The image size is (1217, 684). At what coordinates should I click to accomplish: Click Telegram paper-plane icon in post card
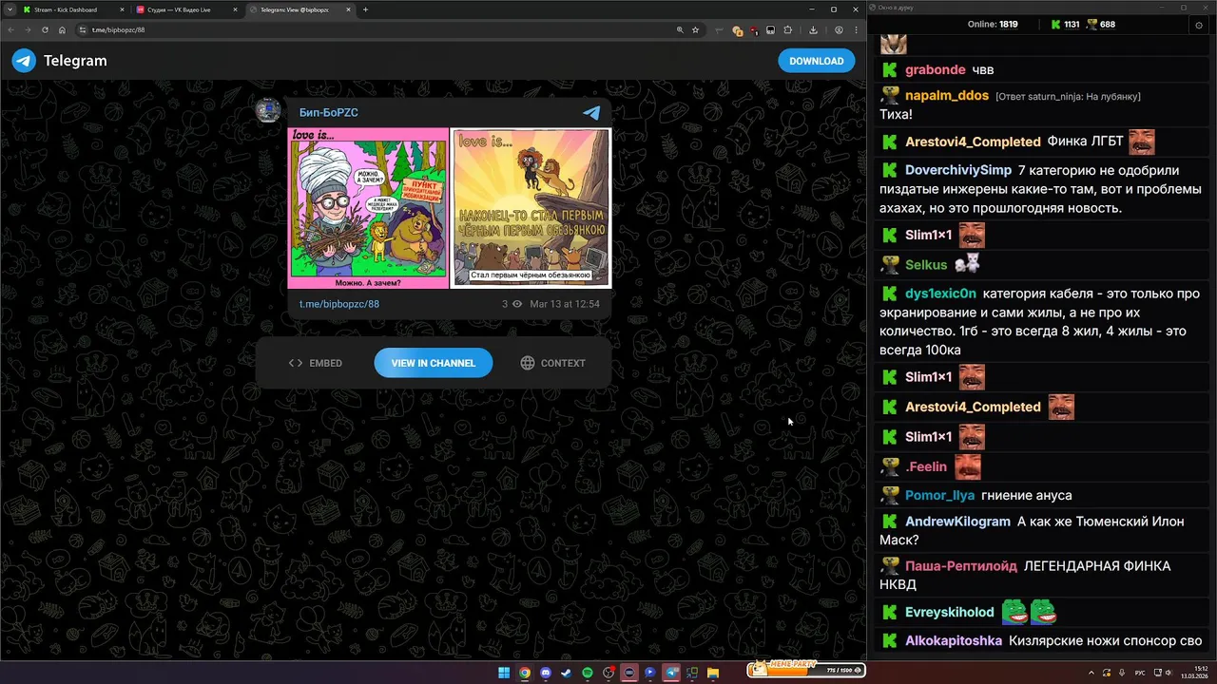(591, 112)
